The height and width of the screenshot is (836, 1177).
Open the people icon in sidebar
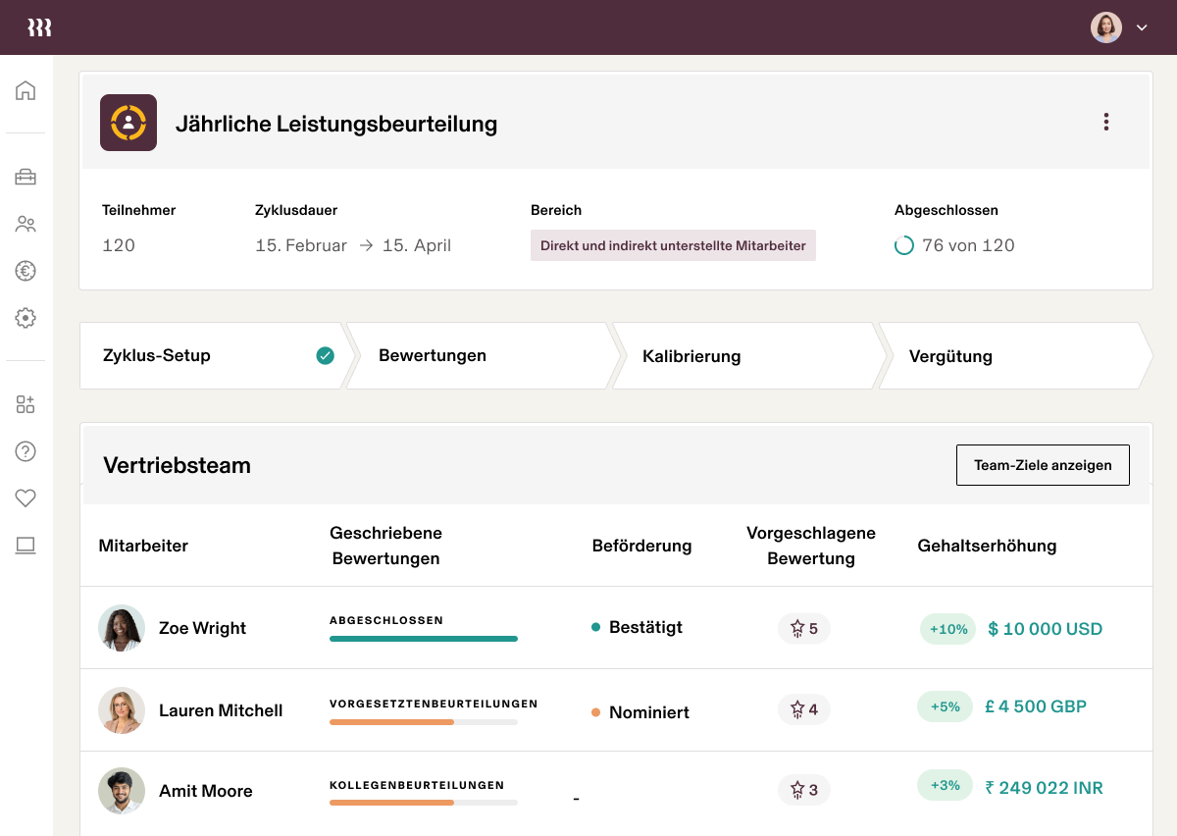point(26,225)
